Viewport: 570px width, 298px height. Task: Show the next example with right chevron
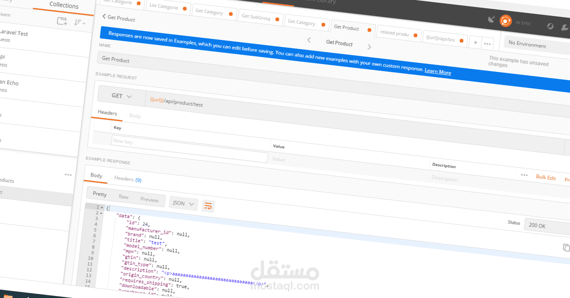tap(369, 47)
